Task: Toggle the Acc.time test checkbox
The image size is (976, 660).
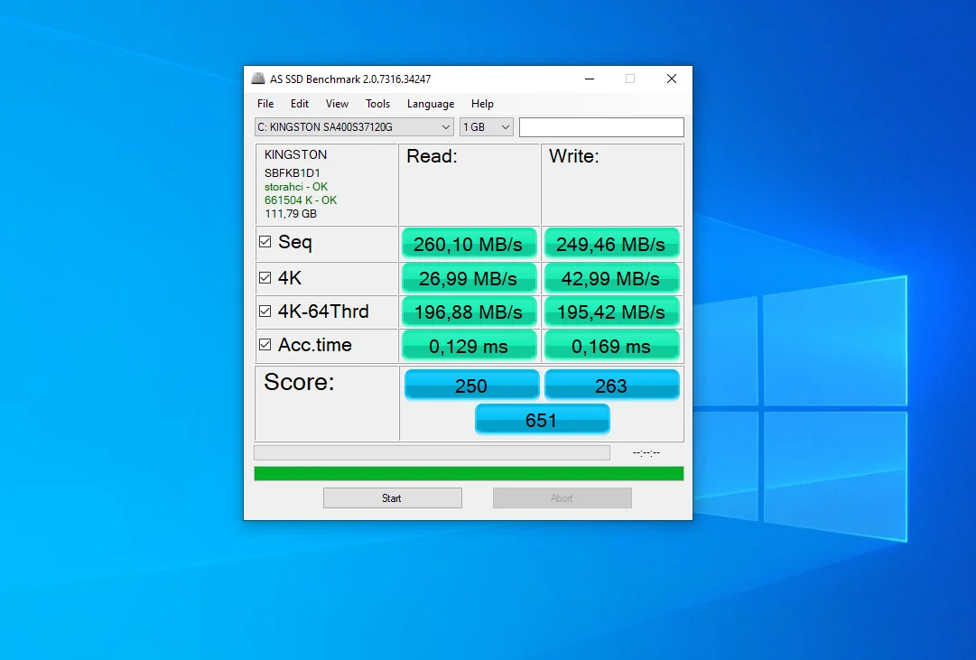Action: coord(265,345)
